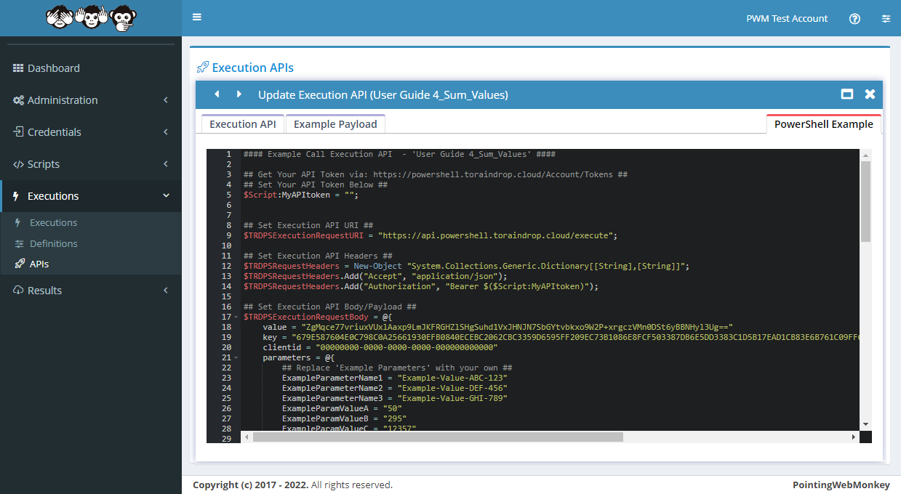Open the Definitions submenu item

(x=53, y=244)
